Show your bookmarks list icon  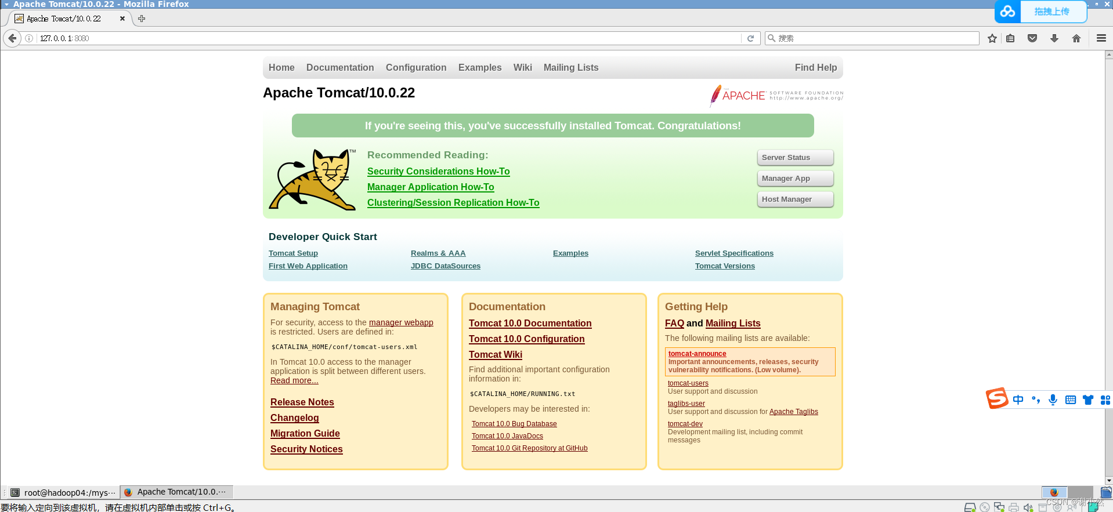1010,38
